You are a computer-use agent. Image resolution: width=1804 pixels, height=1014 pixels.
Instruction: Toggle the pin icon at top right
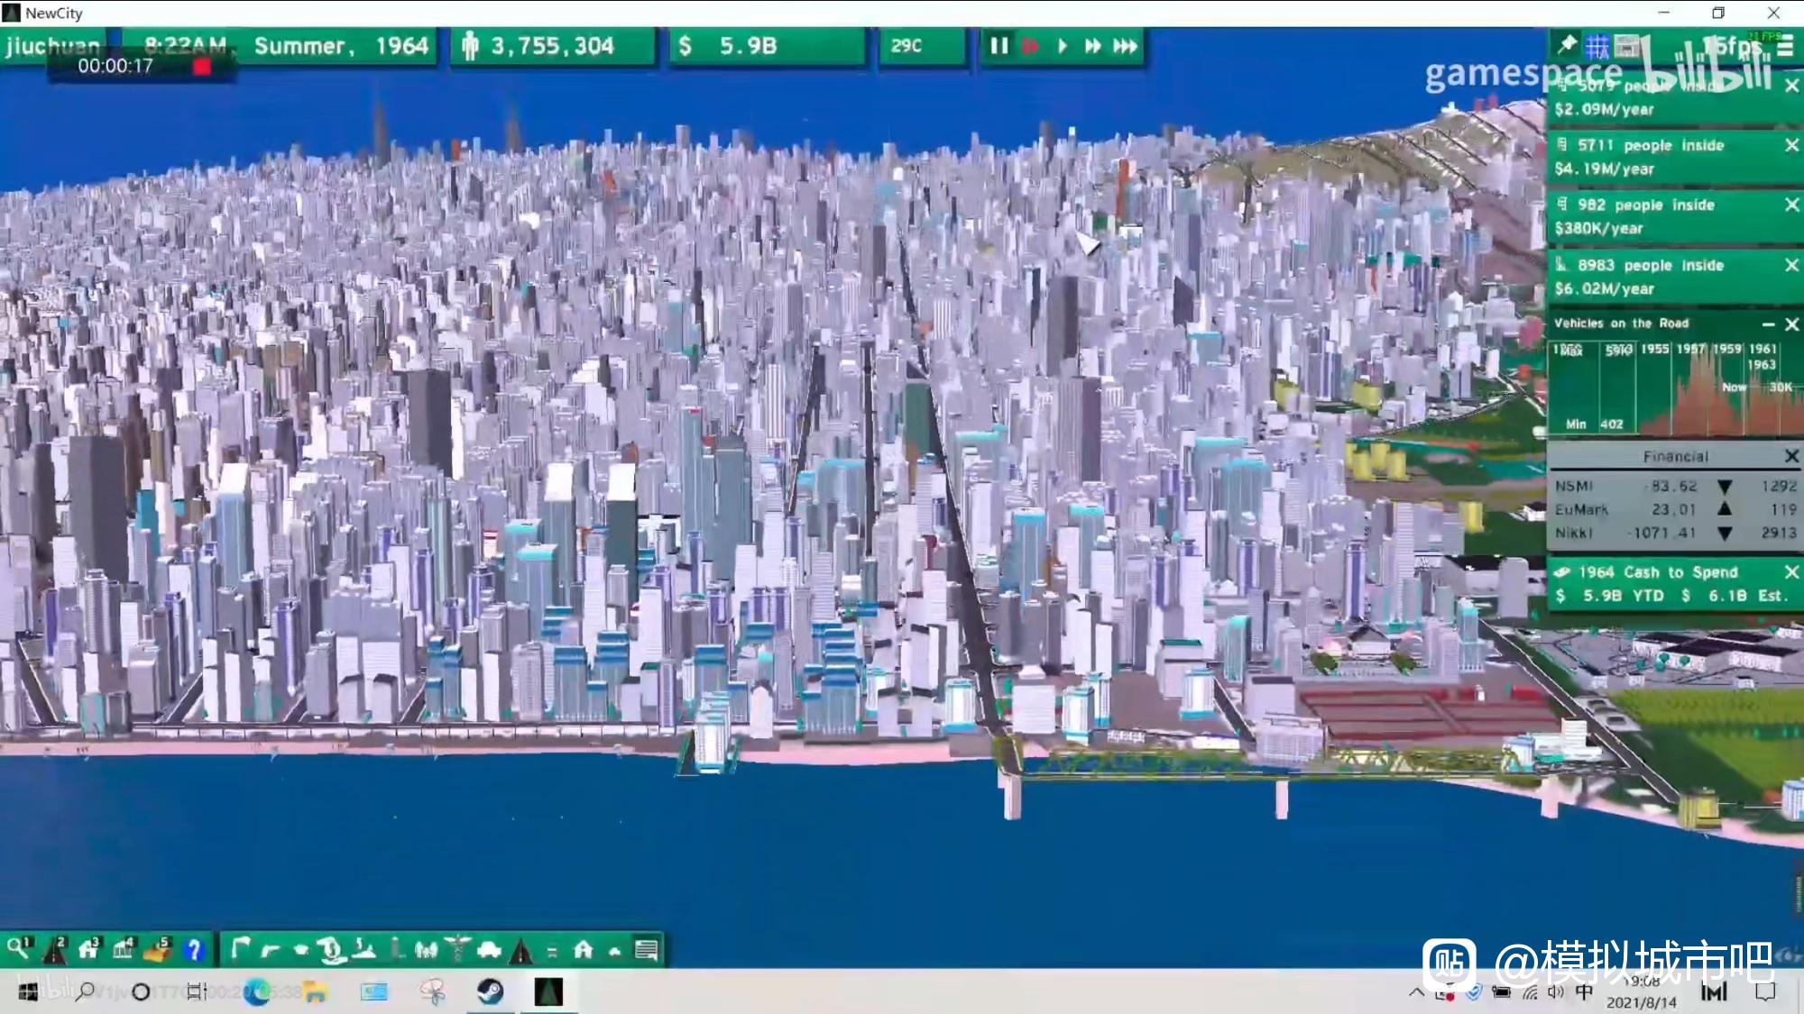1567,45
